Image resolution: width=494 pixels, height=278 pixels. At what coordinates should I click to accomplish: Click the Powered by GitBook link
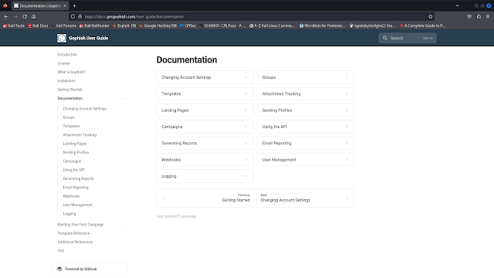(x=90, y=270)
